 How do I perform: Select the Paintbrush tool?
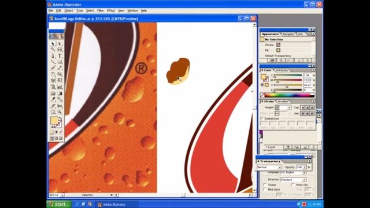click(x=53, y=68)
